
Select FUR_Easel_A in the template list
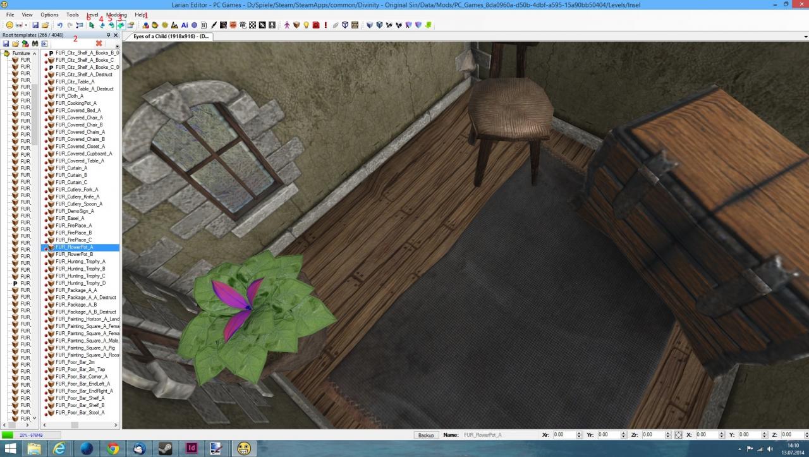70,218
